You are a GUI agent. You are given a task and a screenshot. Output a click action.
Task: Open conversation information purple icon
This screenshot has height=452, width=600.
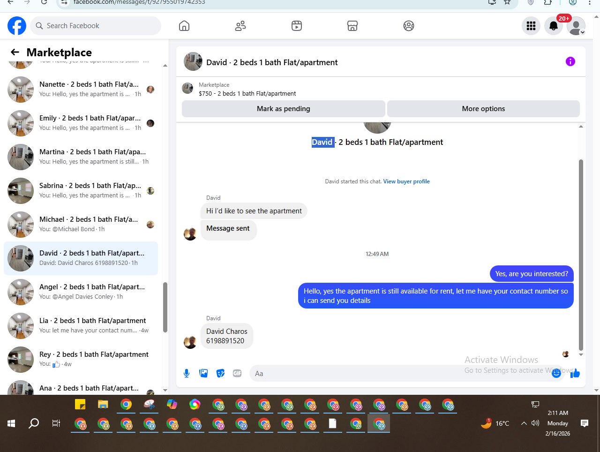(x=570, y=61)
